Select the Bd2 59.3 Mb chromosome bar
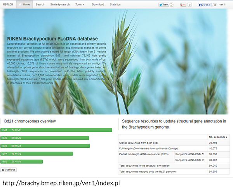This screenshot has width=233, height=192. pos(45,138)
